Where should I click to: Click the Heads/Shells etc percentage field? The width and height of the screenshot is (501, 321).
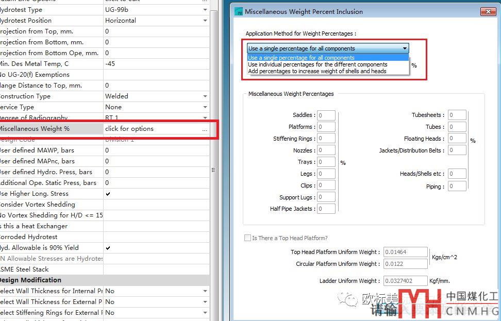[457, 174]
